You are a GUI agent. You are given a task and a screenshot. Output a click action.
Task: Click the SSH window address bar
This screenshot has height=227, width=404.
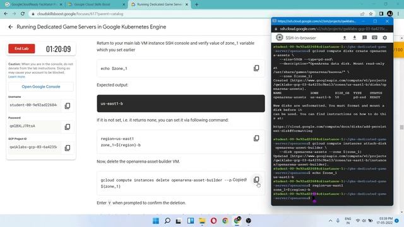click(x=333, y=29)
